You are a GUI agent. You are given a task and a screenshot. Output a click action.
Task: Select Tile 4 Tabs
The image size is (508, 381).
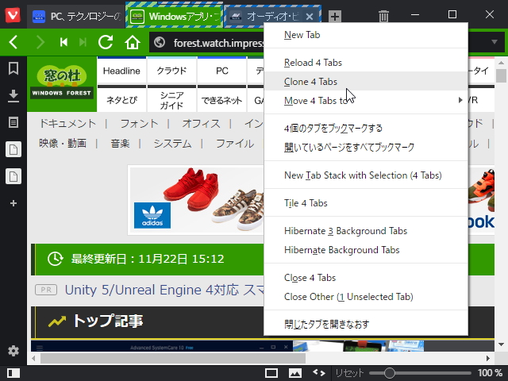click(366, 203)
